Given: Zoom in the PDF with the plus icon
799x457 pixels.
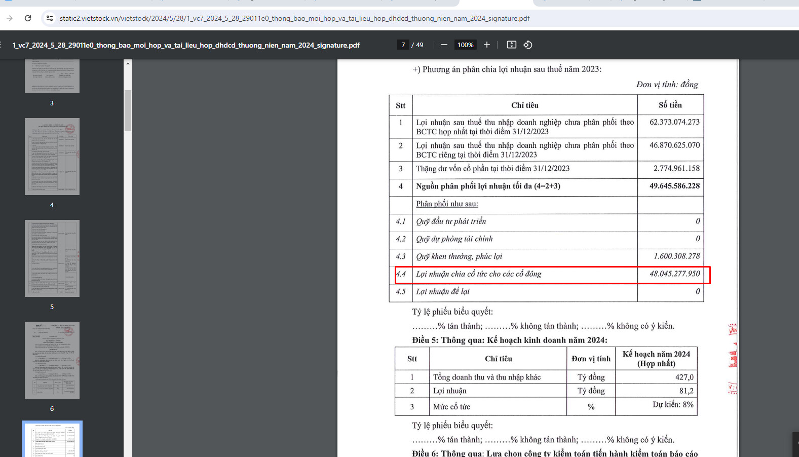Looking at the screenshot, I should point(487,45).
